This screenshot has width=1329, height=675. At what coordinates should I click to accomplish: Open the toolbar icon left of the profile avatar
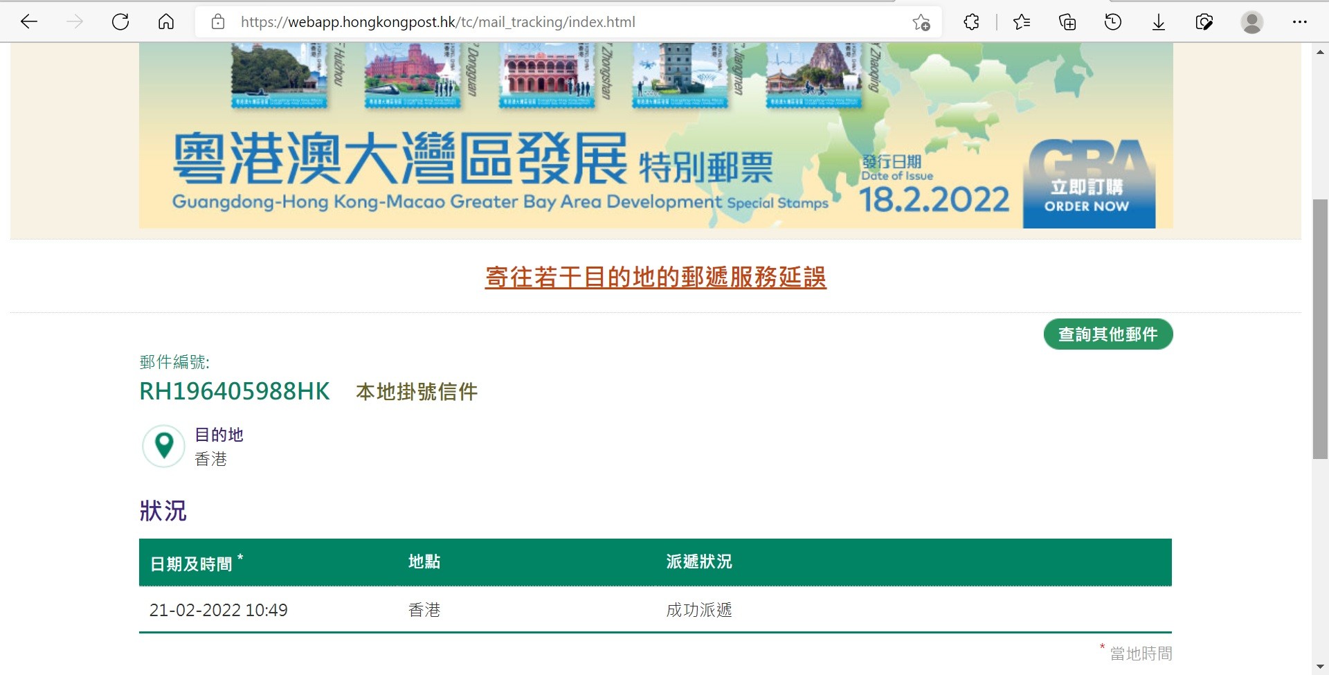tap(1204, 22)
